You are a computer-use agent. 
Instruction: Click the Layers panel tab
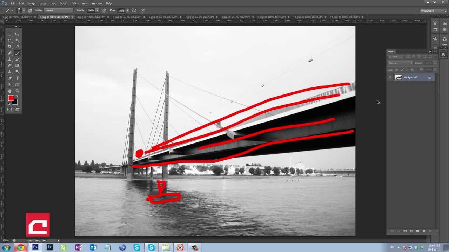tap(391, 51)
